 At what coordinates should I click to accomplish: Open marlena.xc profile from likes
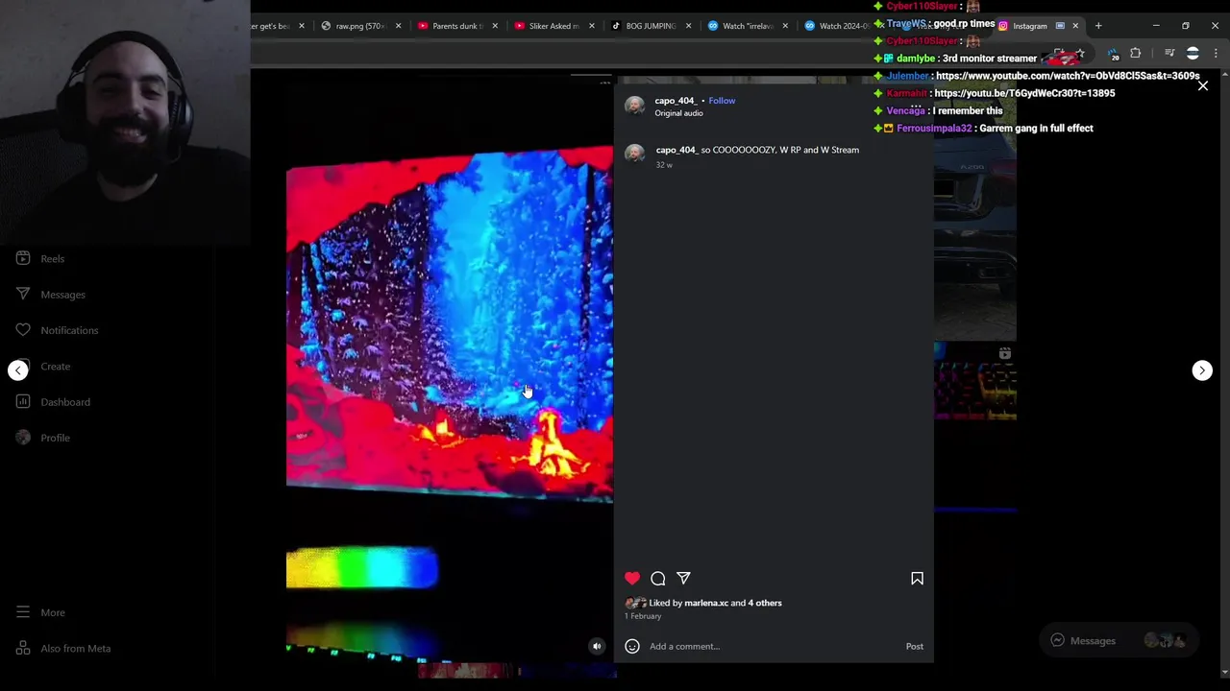coord(706,603)
